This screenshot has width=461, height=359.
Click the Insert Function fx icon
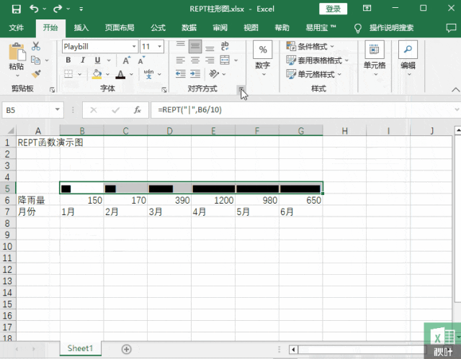tap(137, 110)
